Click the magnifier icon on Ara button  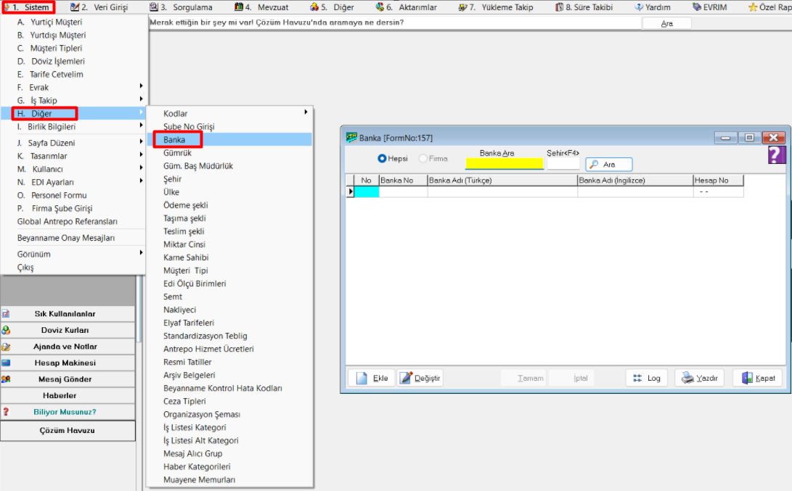click(x=594, y=165)
